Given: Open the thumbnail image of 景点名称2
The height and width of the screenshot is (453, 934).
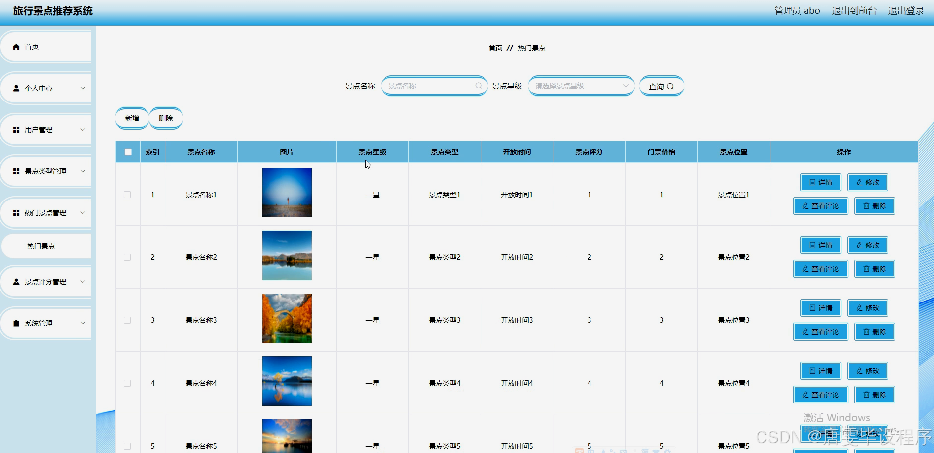Looking at the screenshot, I should [287, 255].
